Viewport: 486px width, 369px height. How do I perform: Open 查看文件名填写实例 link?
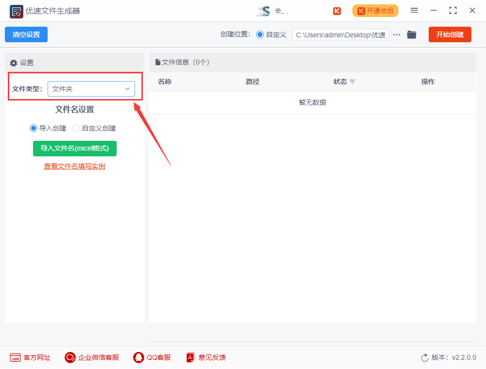click(75, 166)
